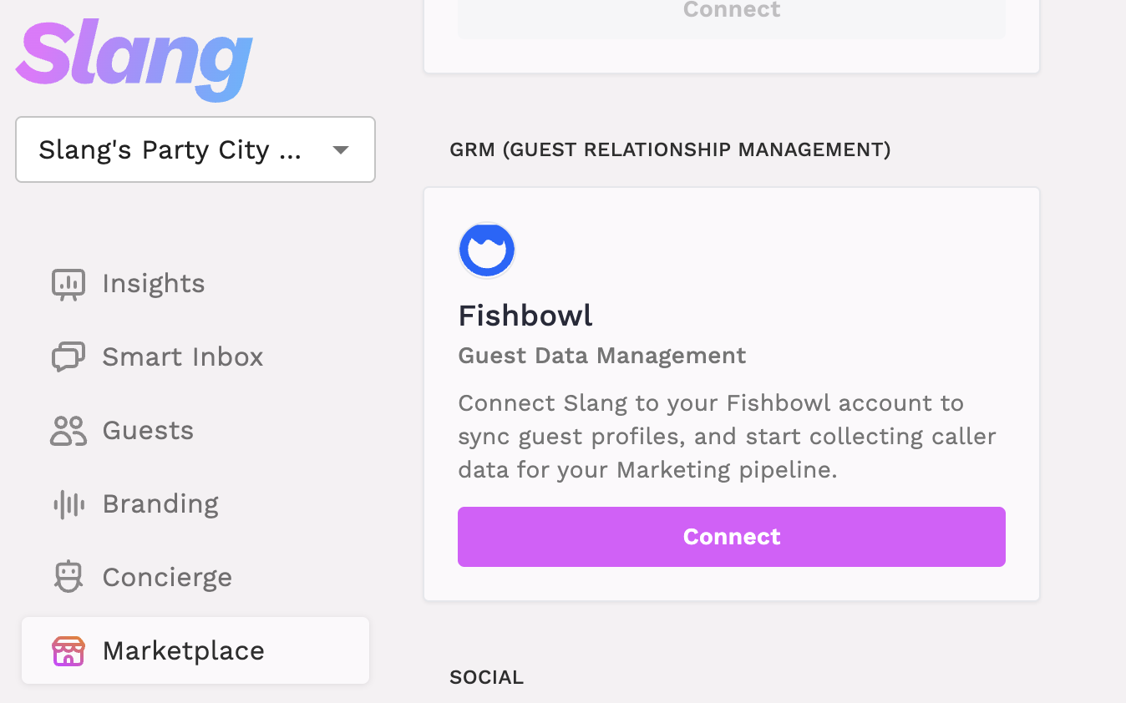Click the greyed-out Connect button at top

[x=731, y=12]
